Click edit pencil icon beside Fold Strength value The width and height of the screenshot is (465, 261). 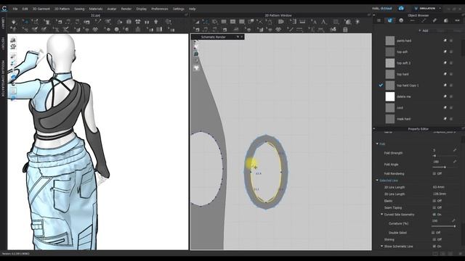(x=455, y=150)
